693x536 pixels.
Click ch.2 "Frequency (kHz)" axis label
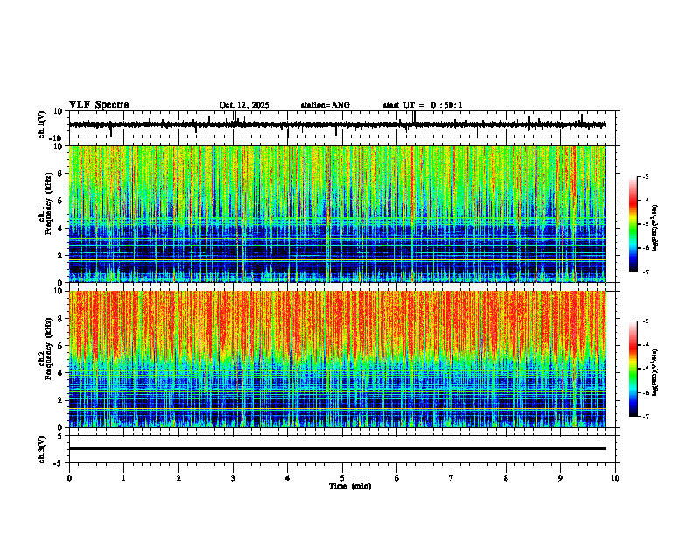pos(48,348)
